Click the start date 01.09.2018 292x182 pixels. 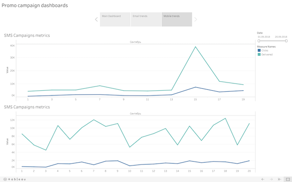(x=264, y=37)
